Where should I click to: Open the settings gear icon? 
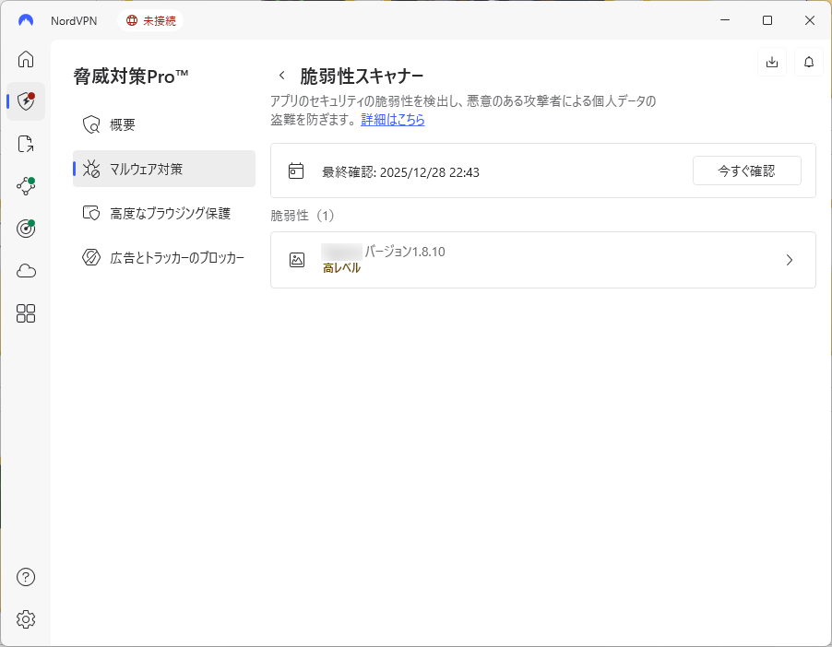click(x=25, y=619)
